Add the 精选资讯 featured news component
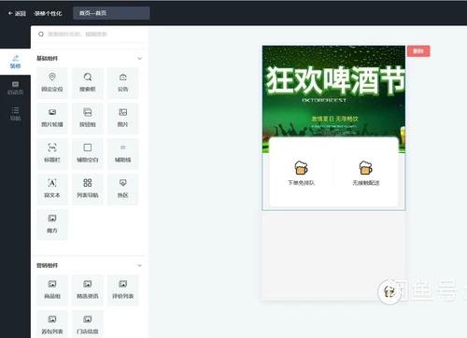 [88, 290]
